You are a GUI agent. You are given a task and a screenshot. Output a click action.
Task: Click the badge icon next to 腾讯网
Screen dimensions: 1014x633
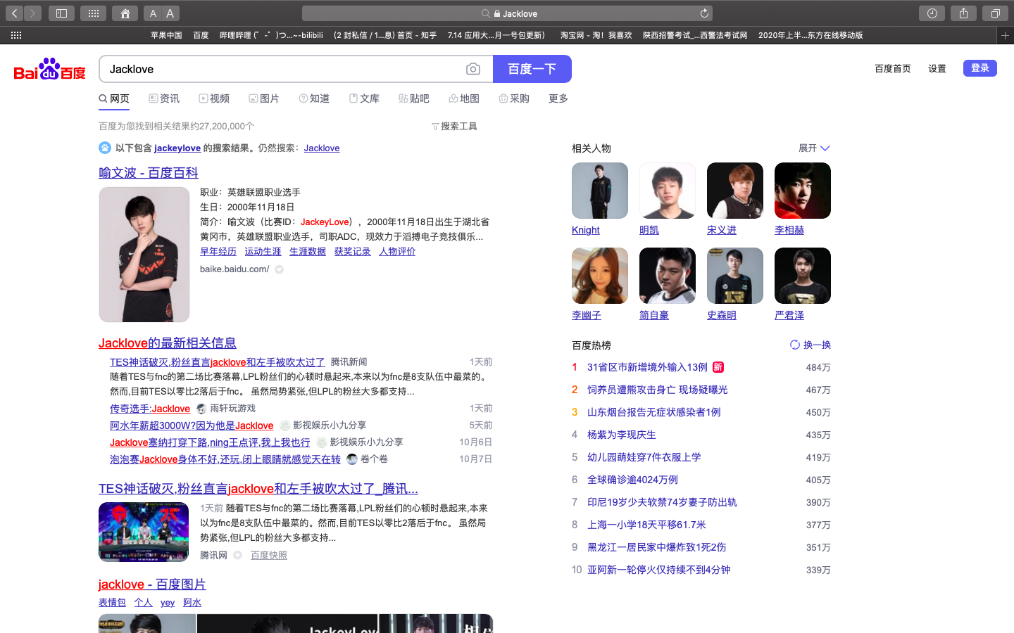click(x=238, y=556)
